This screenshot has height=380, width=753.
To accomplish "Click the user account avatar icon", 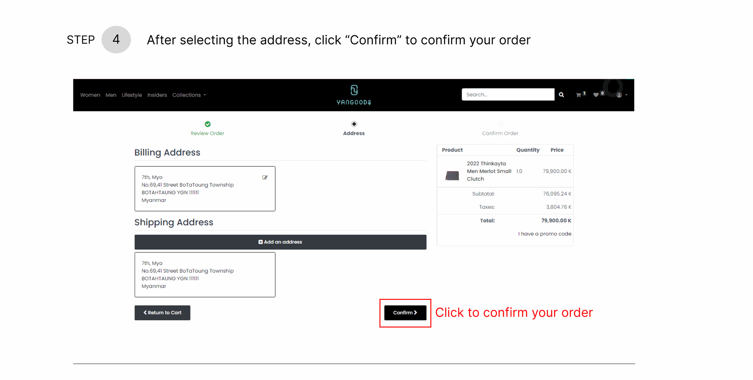I will click(619, 95).
